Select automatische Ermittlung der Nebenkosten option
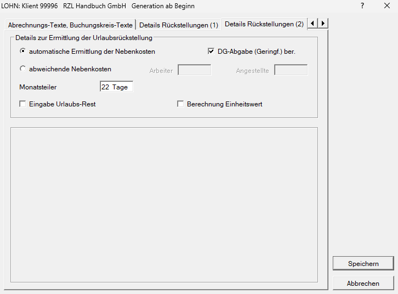This screenshot has width=398, height=294. coord(22,52)
